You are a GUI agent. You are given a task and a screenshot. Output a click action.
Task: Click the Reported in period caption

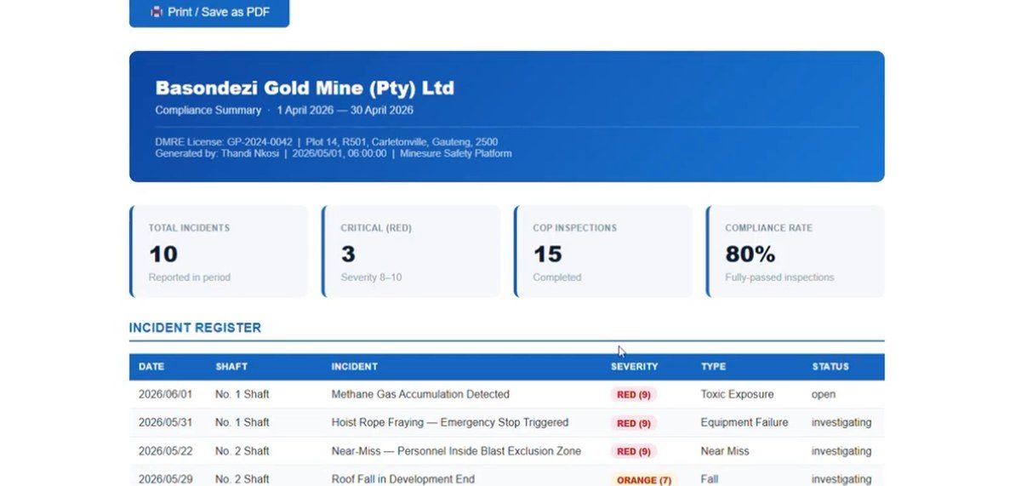[x=190, y=277]
